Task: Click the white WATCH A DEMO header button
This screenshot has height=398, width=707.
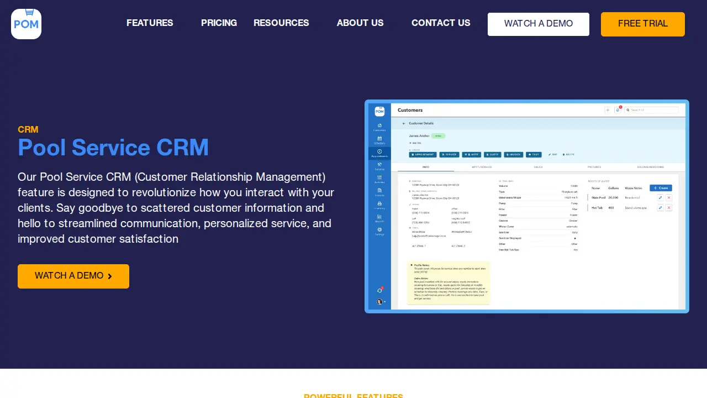Action: [x=539, y=24]
